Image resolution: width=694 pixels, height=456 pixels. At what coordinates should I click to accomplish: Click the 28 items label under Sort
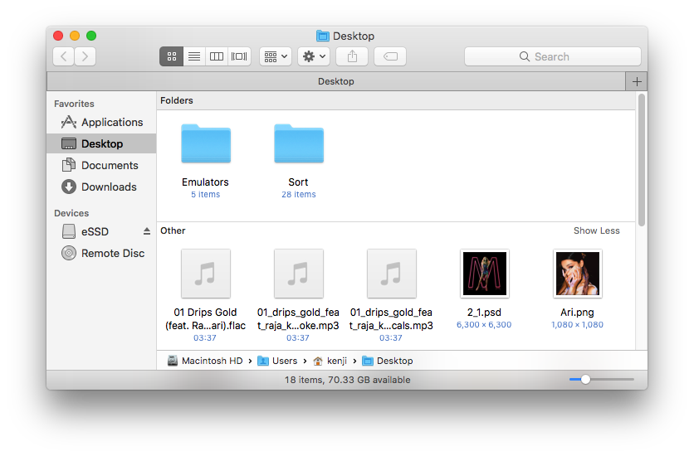coord(299,194)
